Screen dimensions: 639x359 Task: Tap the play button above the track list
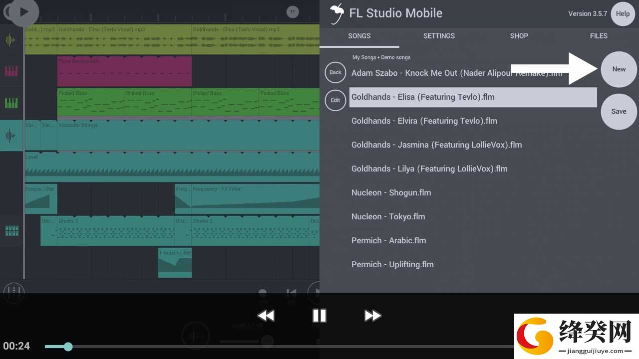[x=24, y=12]
